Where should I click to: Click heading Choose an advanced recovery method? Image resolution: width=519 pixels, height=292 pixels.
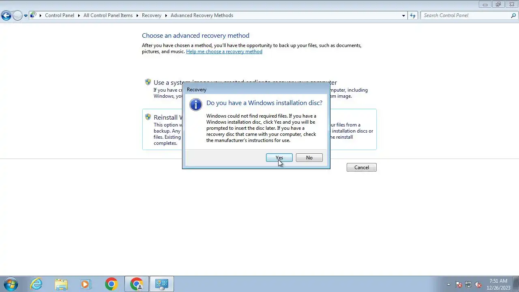(195, 36)
